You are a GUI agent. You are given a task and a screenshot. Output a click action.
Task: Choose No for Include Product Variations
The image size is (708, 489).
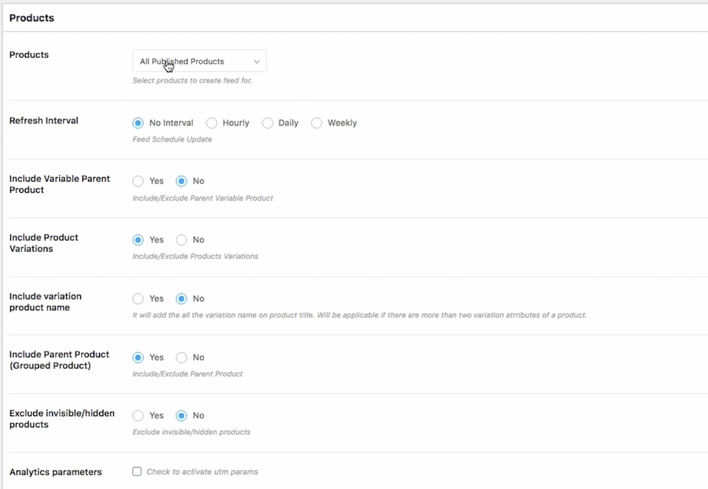tap(181, 240)
